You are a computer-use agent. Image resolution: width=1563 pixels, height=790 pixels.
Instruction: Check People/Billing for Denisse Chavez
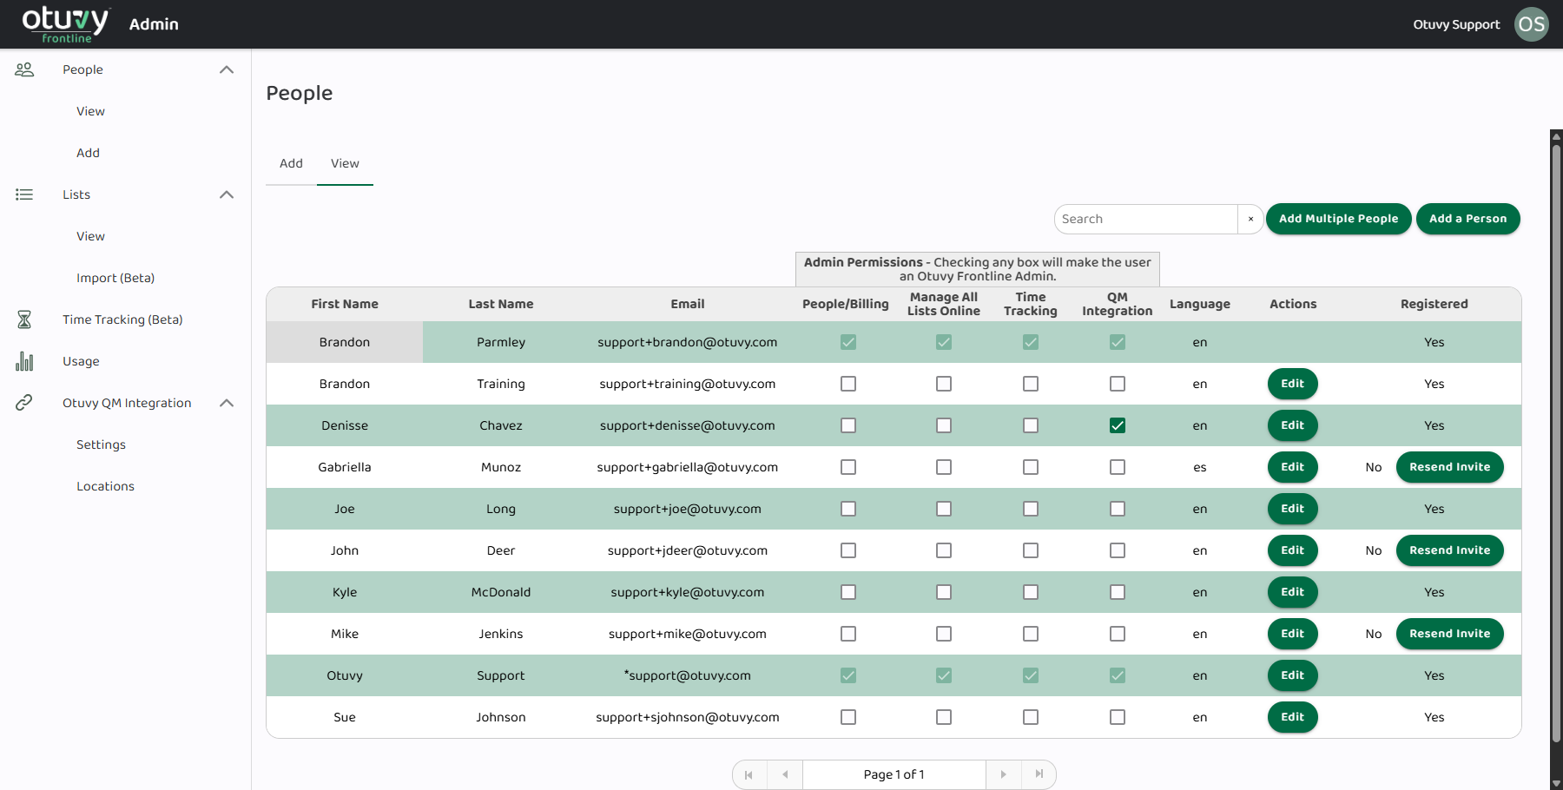(848, 425)
